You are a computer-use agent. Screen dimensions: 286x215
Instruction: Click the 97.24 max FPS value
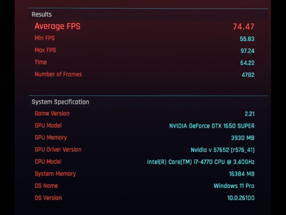click(x=247, y=51)
